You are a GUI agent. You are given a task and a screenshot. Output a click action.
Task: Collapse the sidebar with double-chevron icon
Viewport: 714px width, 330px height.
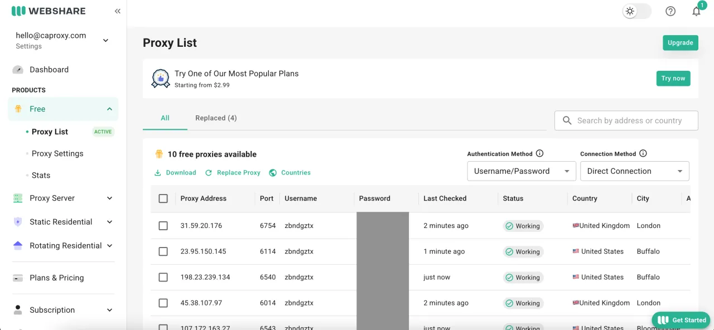117,11
